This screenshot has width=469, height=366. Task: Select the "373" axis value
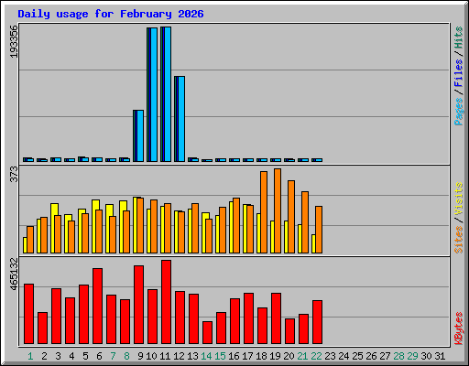click(x=14, y=174)
